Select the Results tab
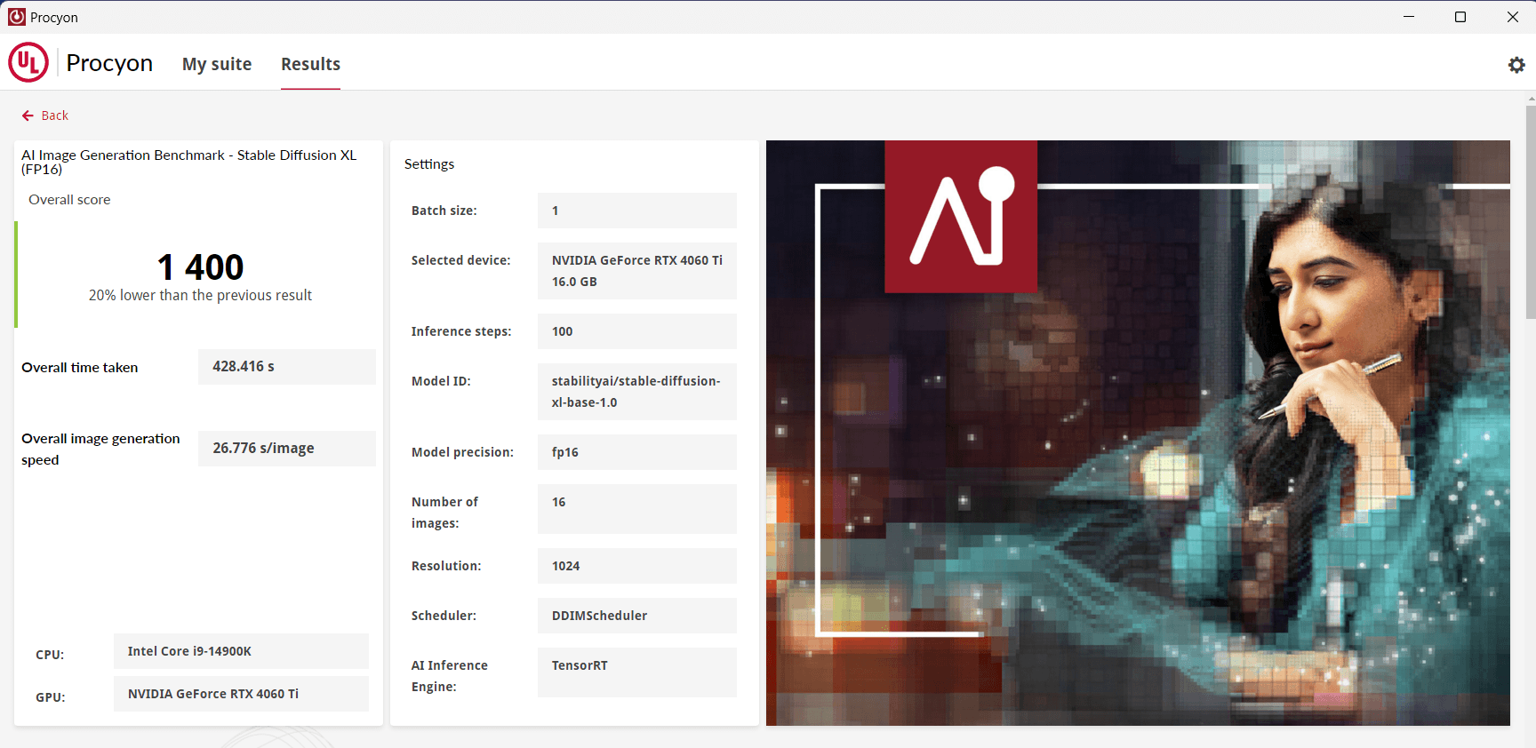The image size is (1536, 748). click(x=310, y=64)
